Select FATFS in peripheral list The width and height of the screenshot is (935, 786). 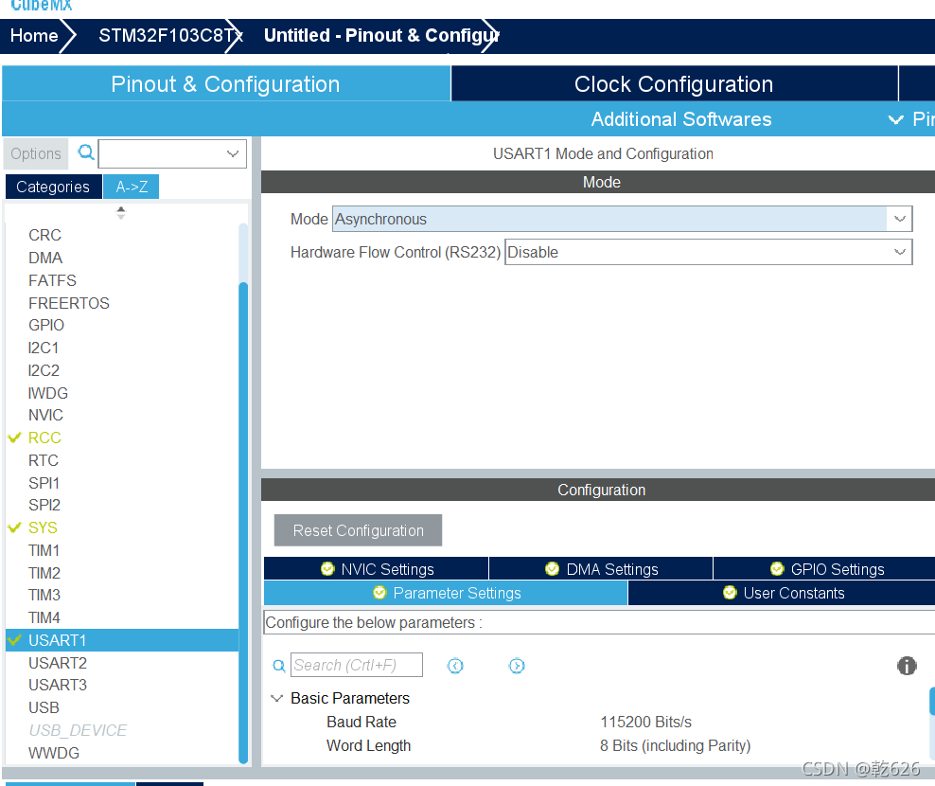[x=52, y=280]
